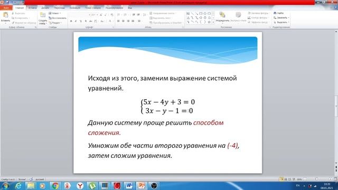Open the Заменить replace dropdown
The image size is (338, 190).
(x=281, y=17)
